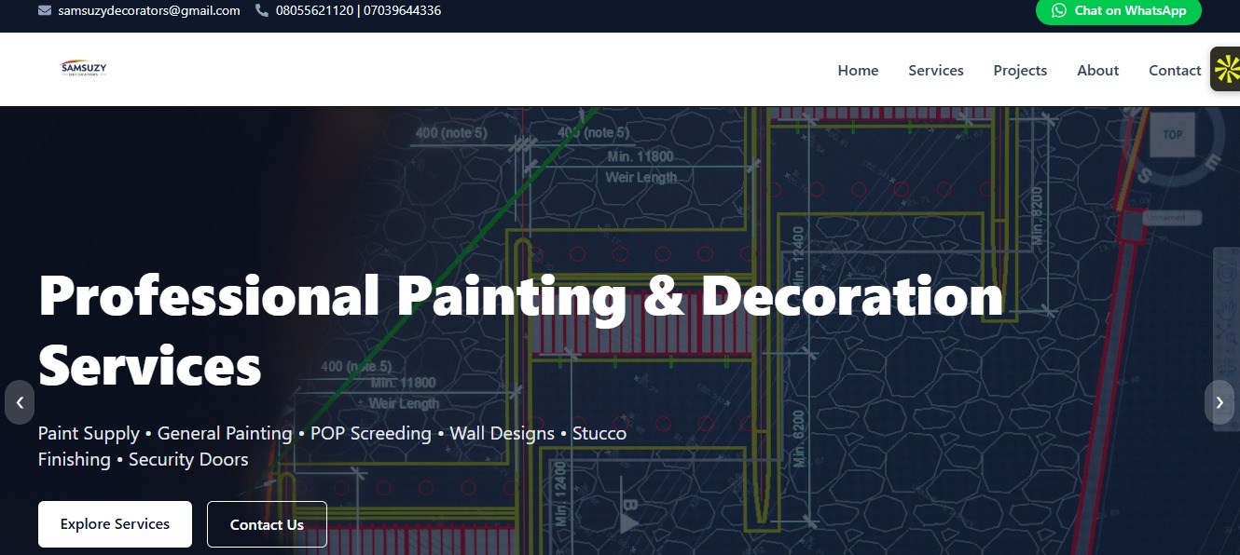Click the WhatsApp logo icon
This screenshot has height=555, width=1240.
(x=1059, y=10)
